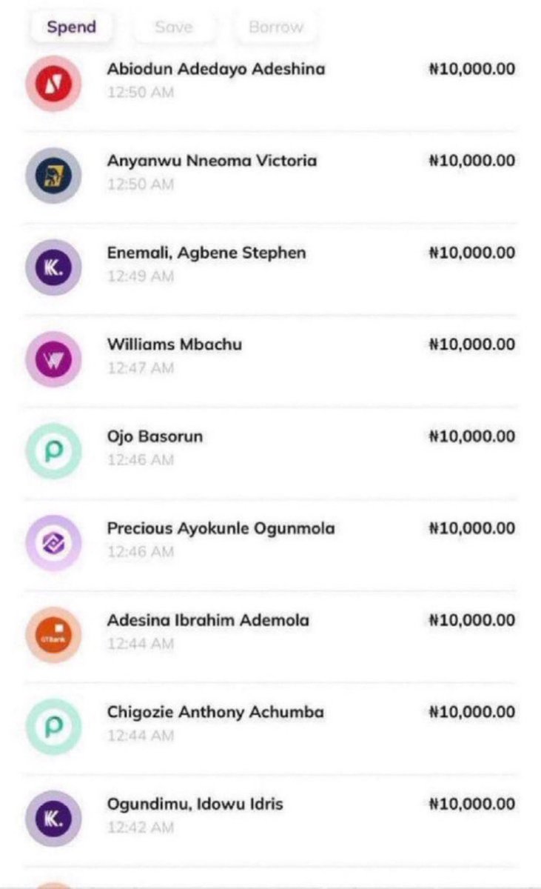Select the Abiodun Adedayo Adeshina transaction name

(x=216, y=69)
